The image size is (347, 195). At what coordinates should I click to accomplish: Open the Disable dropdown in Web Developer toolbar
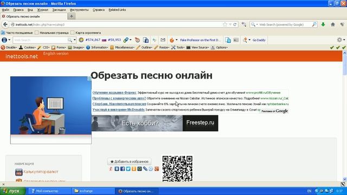coord(9,47)
